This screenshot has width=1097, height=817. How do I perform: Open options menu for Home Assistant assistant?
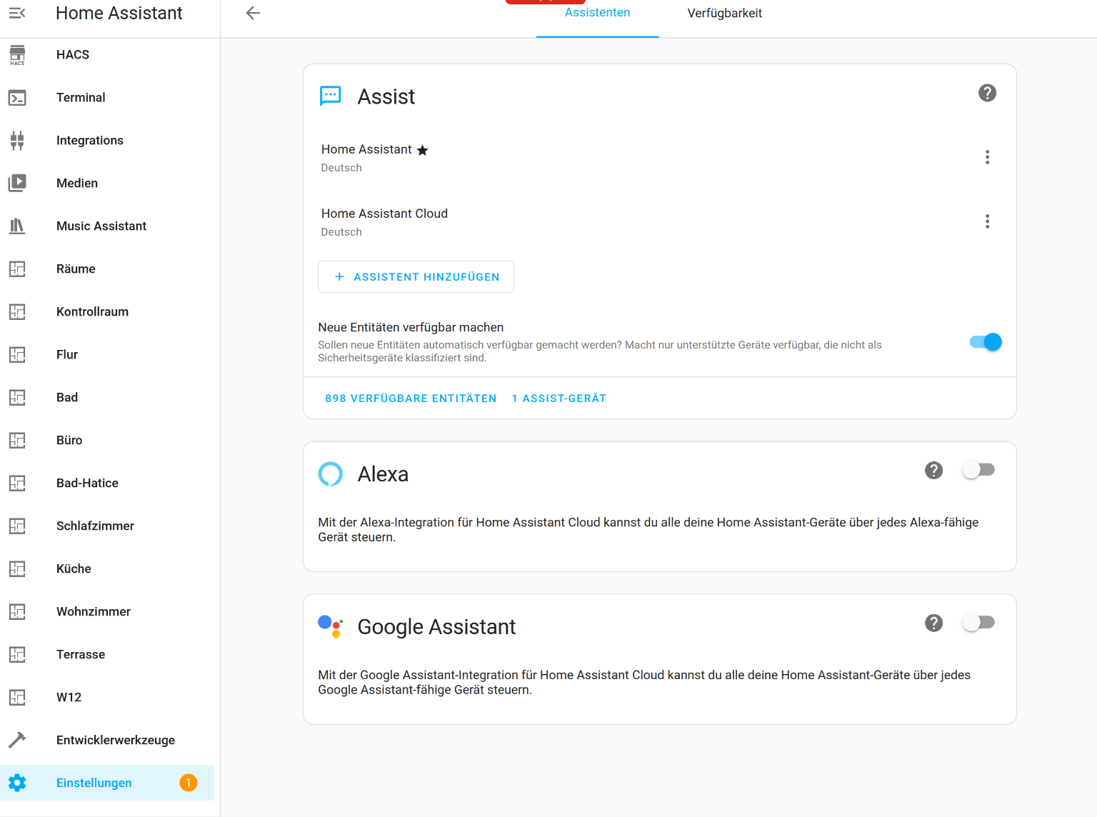click(987, 157)
